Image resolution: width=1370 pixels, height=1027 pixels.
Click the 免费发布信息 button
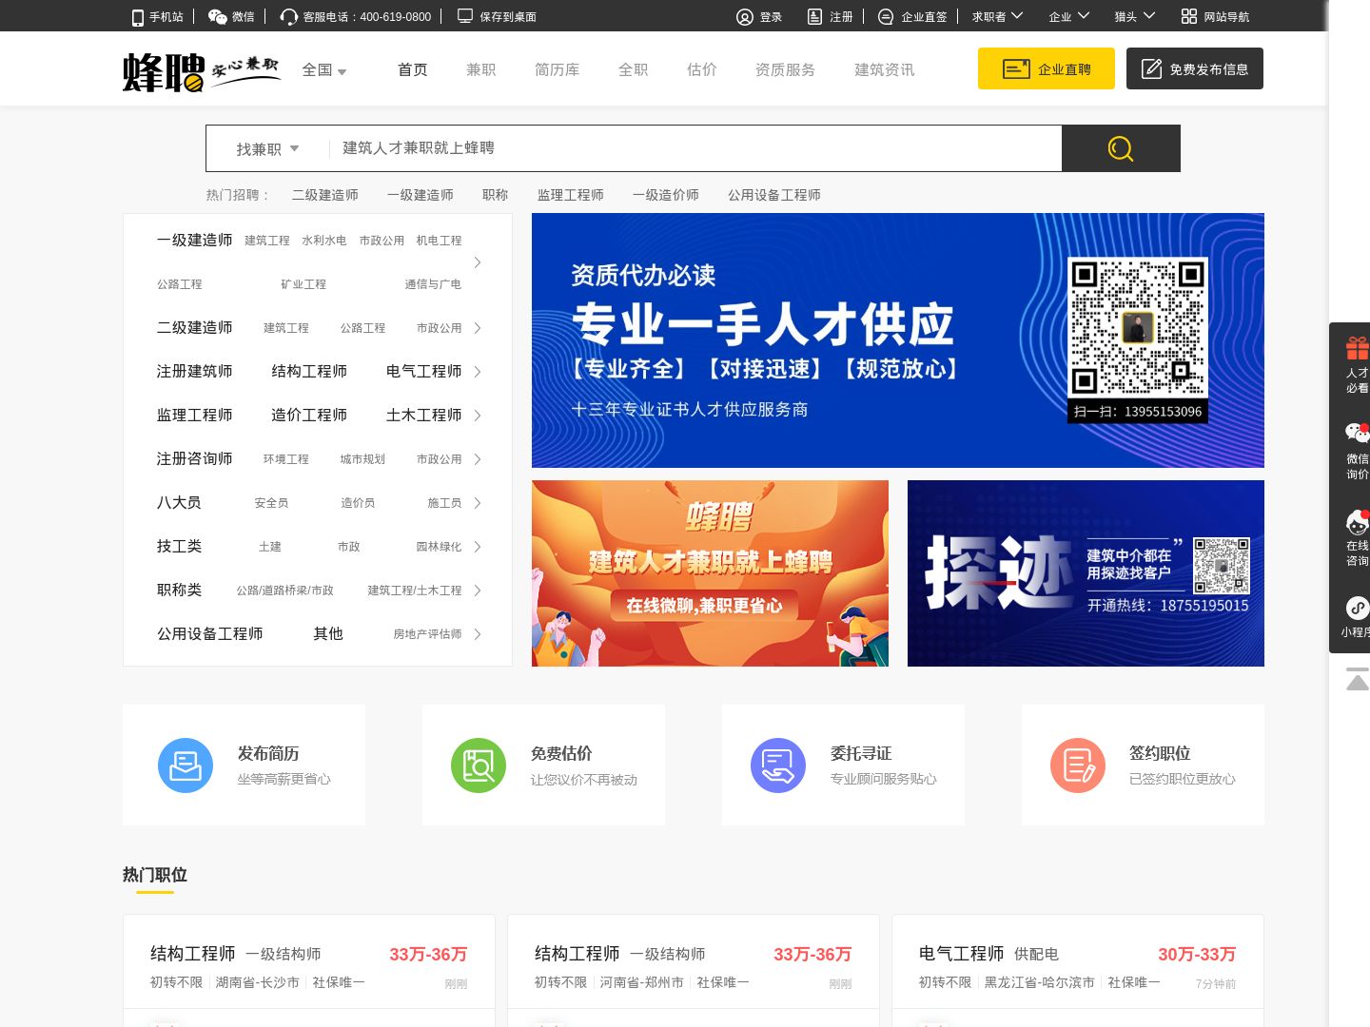(x=1194, y=68)
